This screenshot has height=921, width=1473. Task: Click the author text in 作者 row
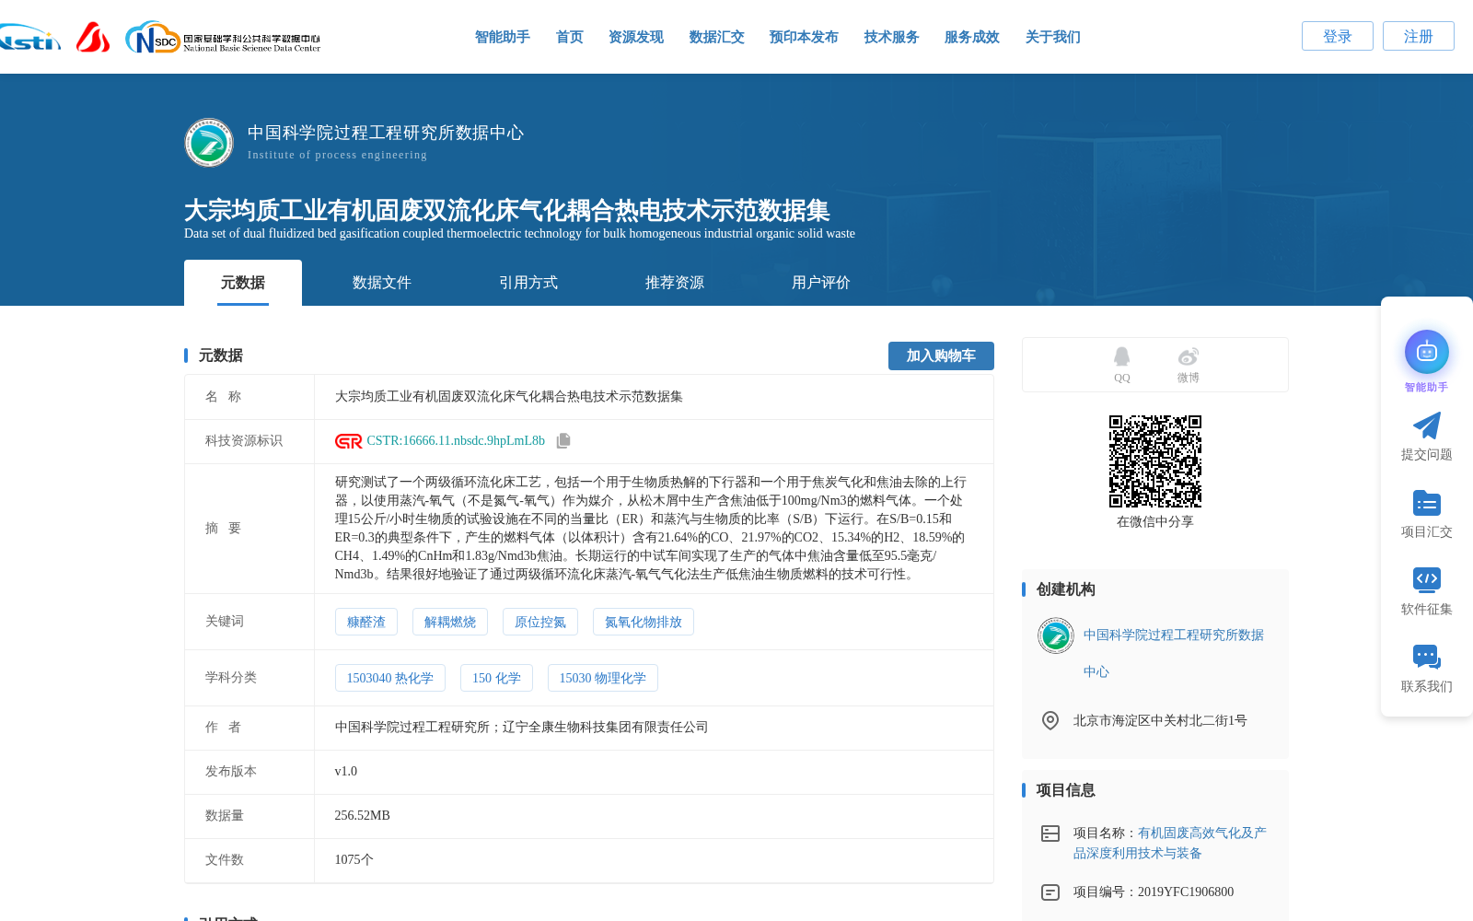522,728
